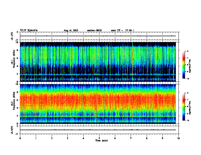The image size is (201, 155).
Task: Click time-axis tick label '5'
Action: point(99,138)
